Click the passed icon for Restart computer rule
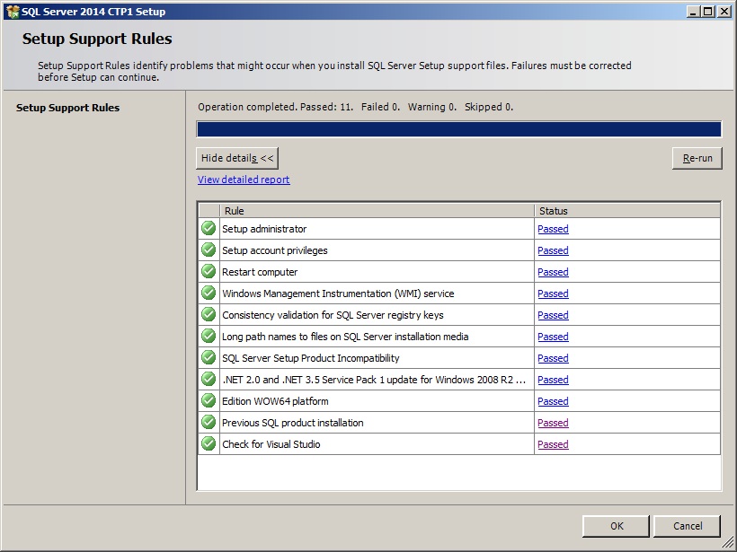The image size is (737, 552). coord(209,272)
